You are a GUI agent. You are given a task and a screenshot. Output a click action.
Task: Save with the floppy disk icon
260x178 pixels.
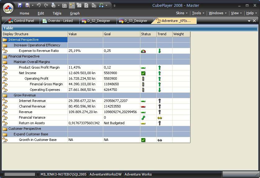pos(20,5)
